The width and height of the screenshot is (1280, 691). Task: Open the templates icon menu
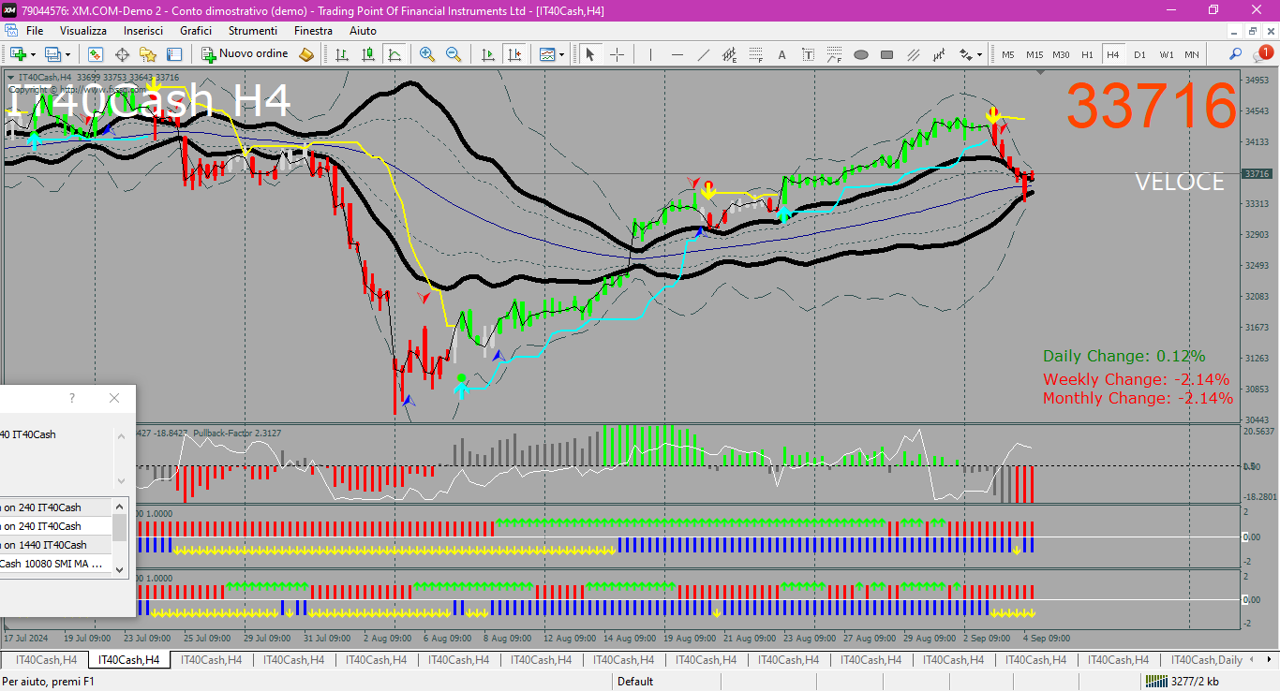coord(547,54)
